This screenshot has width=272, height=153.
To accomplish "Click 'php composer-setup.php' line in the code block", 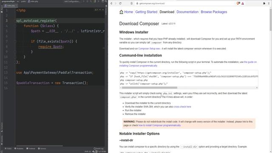I will coord(134,80).
